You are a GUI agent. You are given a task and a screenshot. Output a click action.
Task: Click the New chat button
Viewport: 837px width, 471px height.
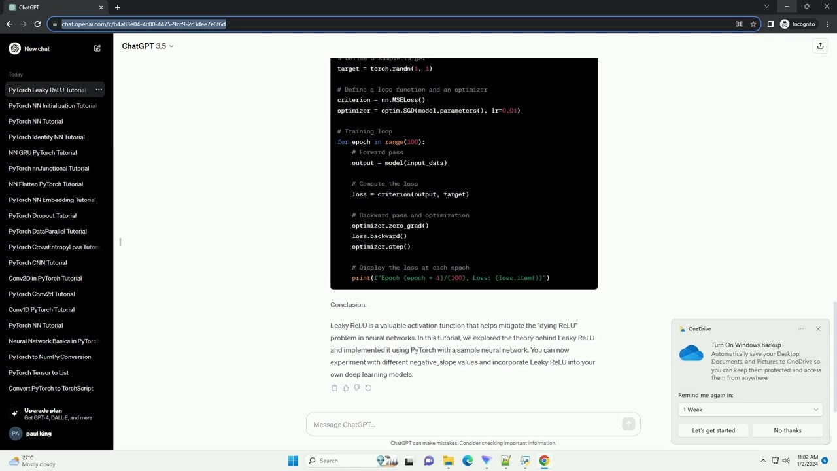pyautogui.click(x=56, y=48)
